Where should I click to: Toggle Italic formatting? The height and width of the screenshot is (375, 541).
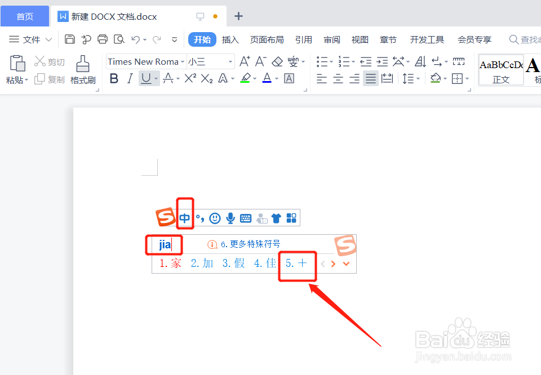point(130,79)
